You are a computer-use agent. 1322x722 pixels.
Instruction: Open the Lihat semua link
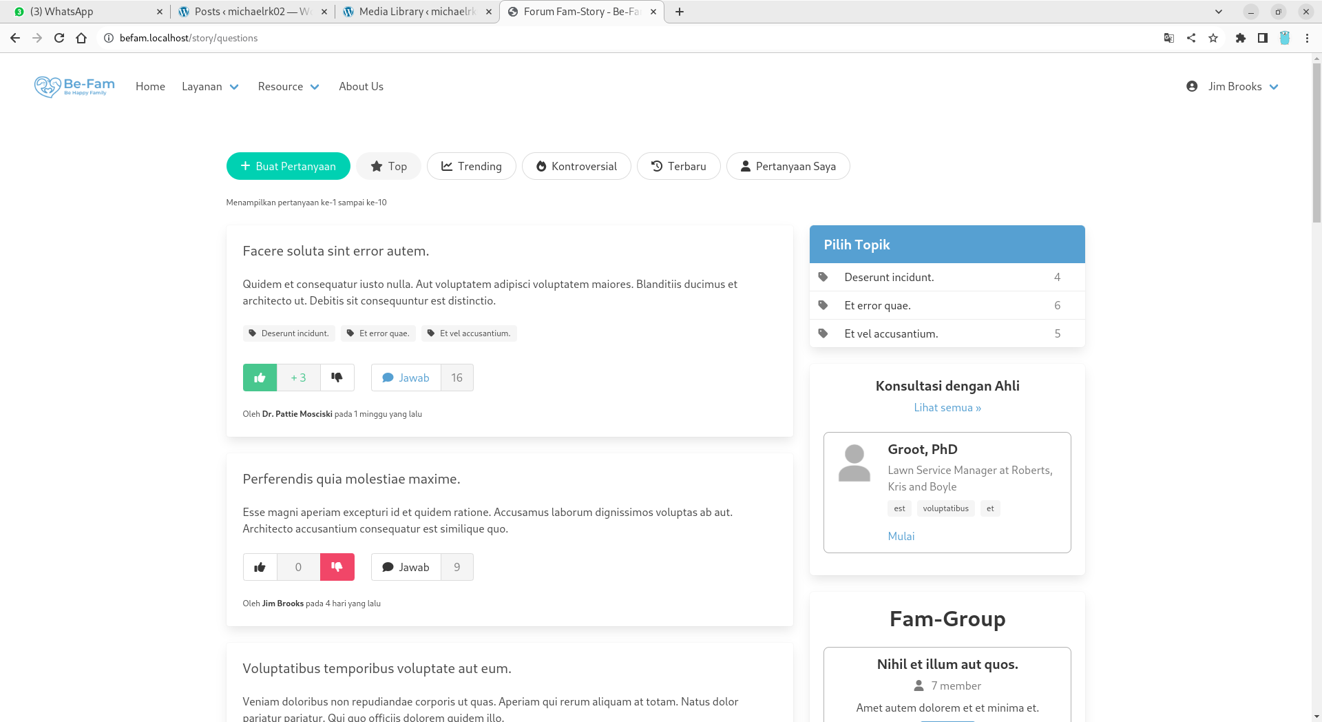click(947, 408)
